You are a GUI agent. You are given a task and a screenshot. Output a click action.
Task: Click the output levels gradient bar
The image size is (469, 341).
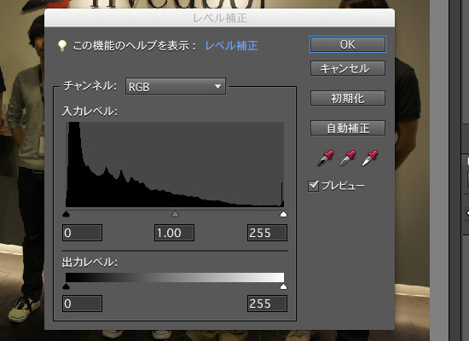click(x=175, y=277)
